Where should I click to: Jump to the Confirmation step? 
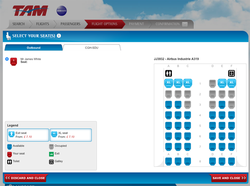[168, 24]
